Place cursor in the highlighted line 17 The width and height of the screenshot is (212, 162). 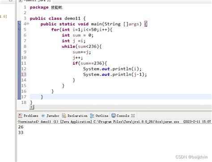point(121,97)
